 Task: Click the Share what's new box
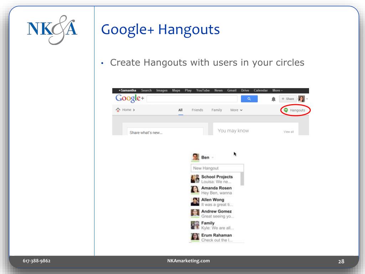click(165, 132)
